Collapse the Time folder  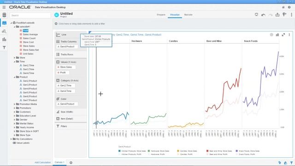pyautogui.click(x=14, y=61)
